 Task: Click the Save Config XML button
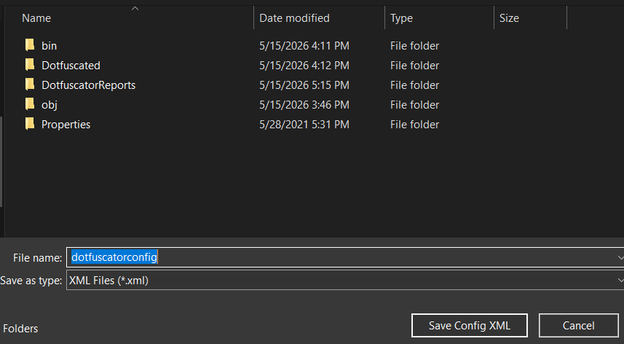pyautogui.click(x=470, y=325)
